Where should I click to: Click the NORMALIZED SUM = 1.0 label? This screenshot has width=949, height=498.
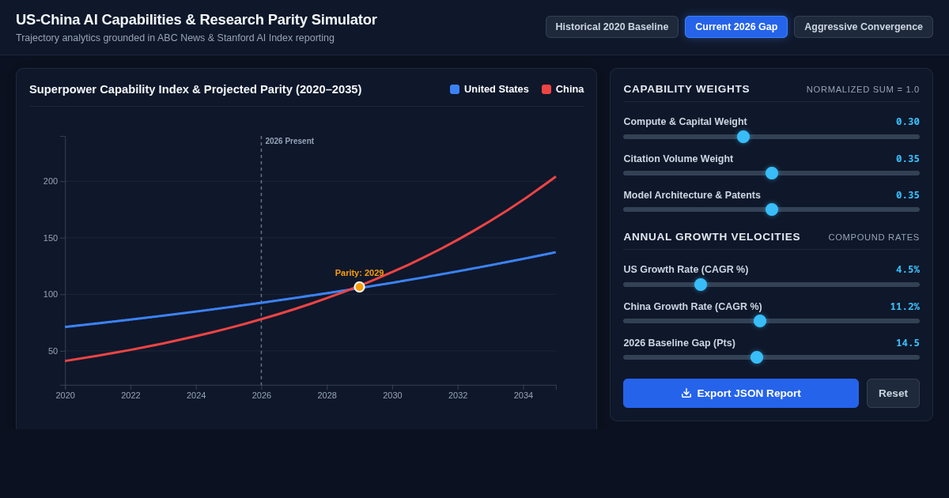coord(863,89)
